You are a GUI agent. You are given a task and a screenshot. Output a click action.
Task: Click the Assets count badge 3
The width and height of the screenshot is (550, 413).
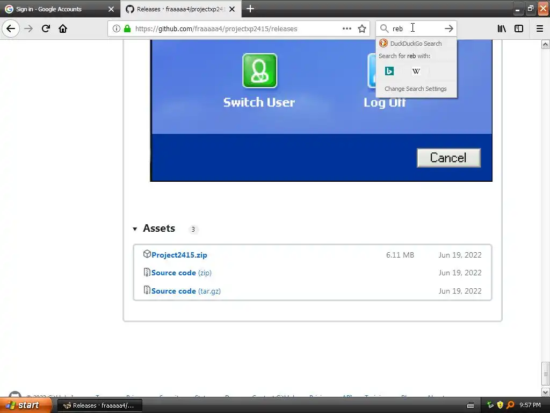point(193,229)
